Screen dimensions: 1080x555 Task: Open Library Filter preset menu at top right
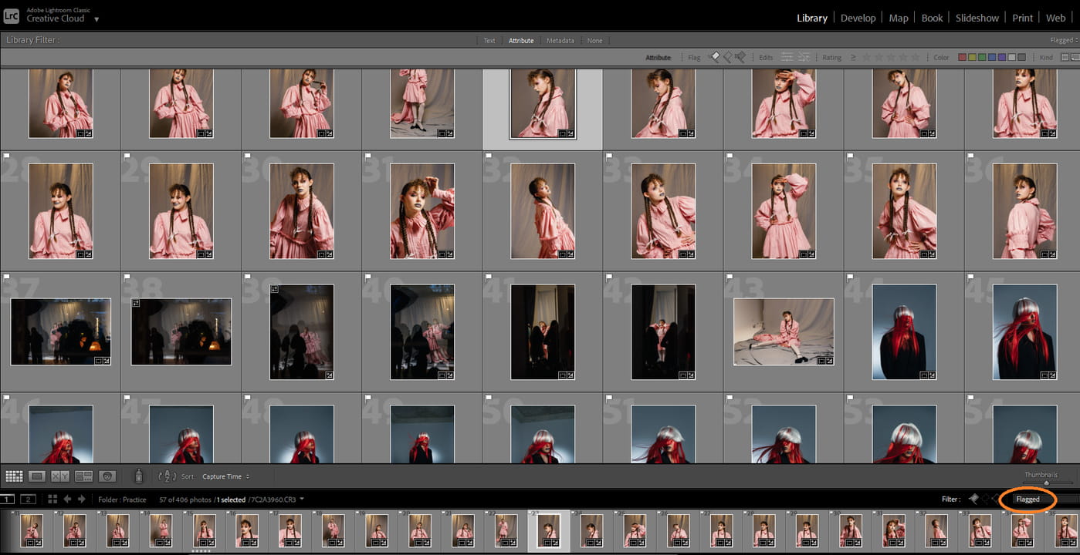(x=1063, y=40)
